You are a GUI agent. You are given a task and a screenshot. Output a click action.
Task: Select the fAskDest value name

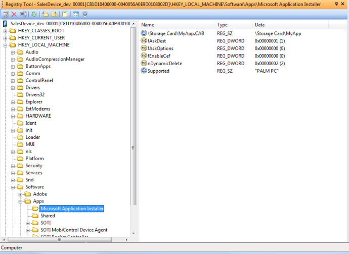(156, 41)
